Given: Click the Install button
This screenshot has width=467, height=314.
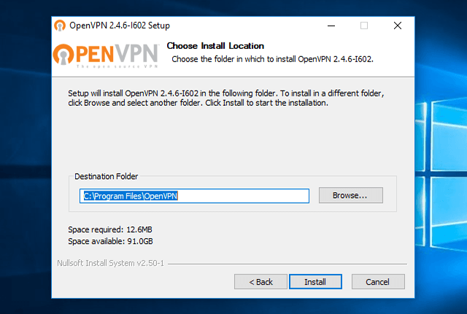Looking at the screenshot, I should point(315,282).
